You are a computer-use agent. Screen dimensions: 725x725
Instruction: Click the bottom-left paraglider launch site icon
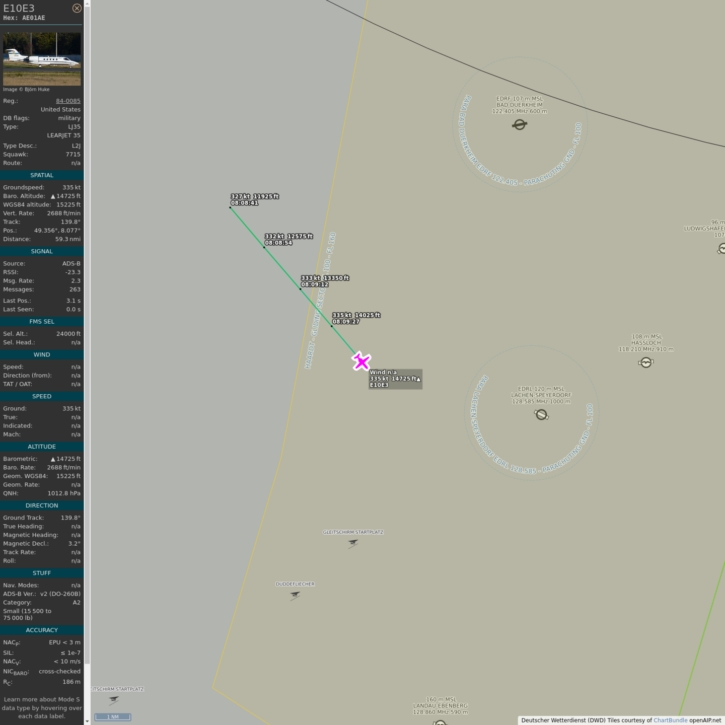(114, 700)
